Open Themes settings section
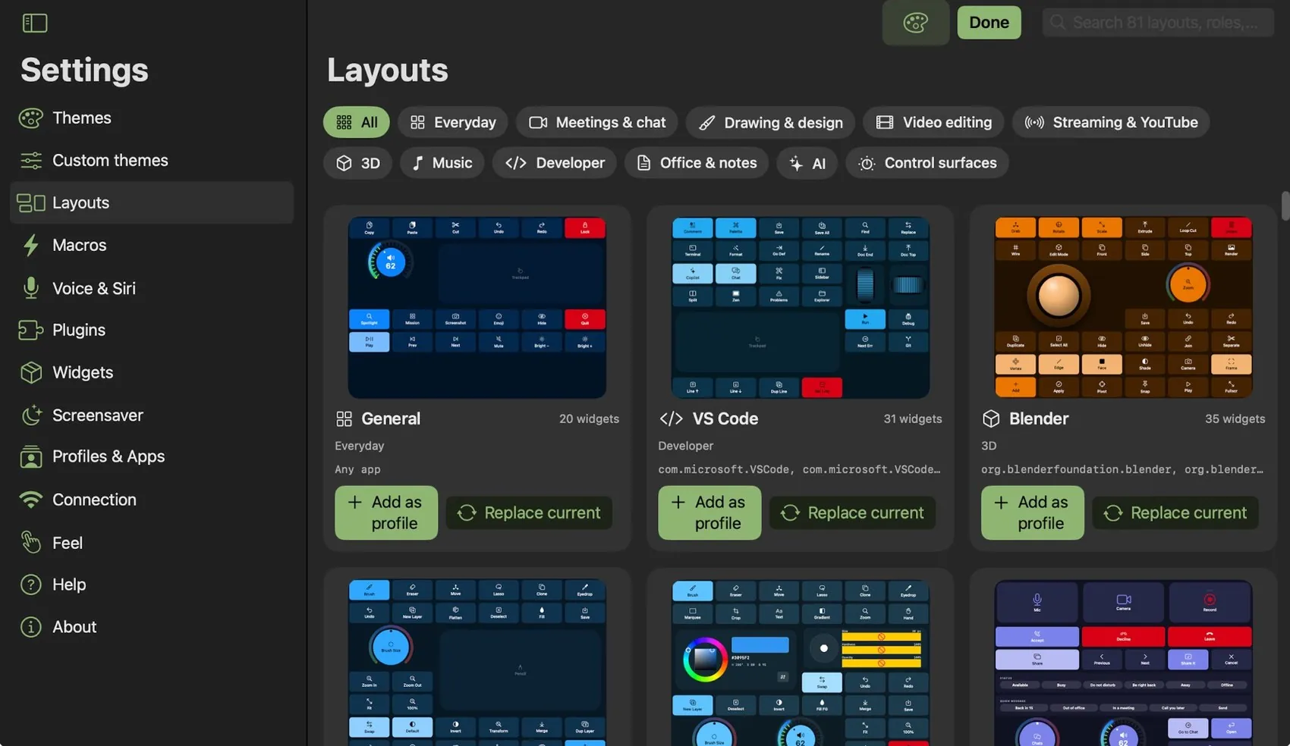The height and width of the screenshot is (746, 1290). [152, 118]
